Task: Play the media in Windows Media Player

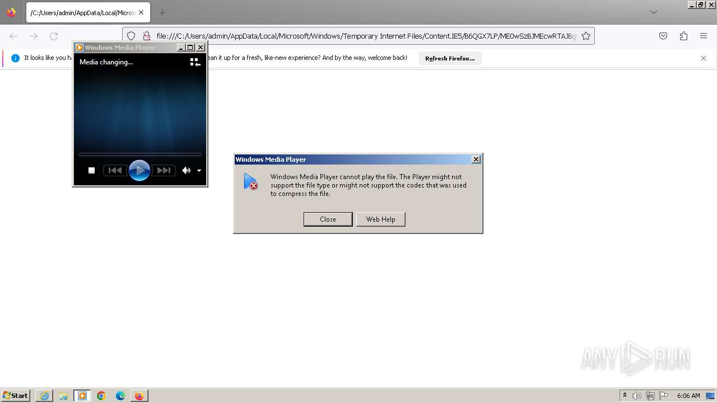Action: click(x=139, y=170)
